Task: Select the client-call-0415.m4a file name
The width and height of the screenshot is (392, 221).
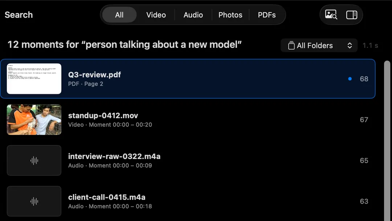Action: pos(107,197)
